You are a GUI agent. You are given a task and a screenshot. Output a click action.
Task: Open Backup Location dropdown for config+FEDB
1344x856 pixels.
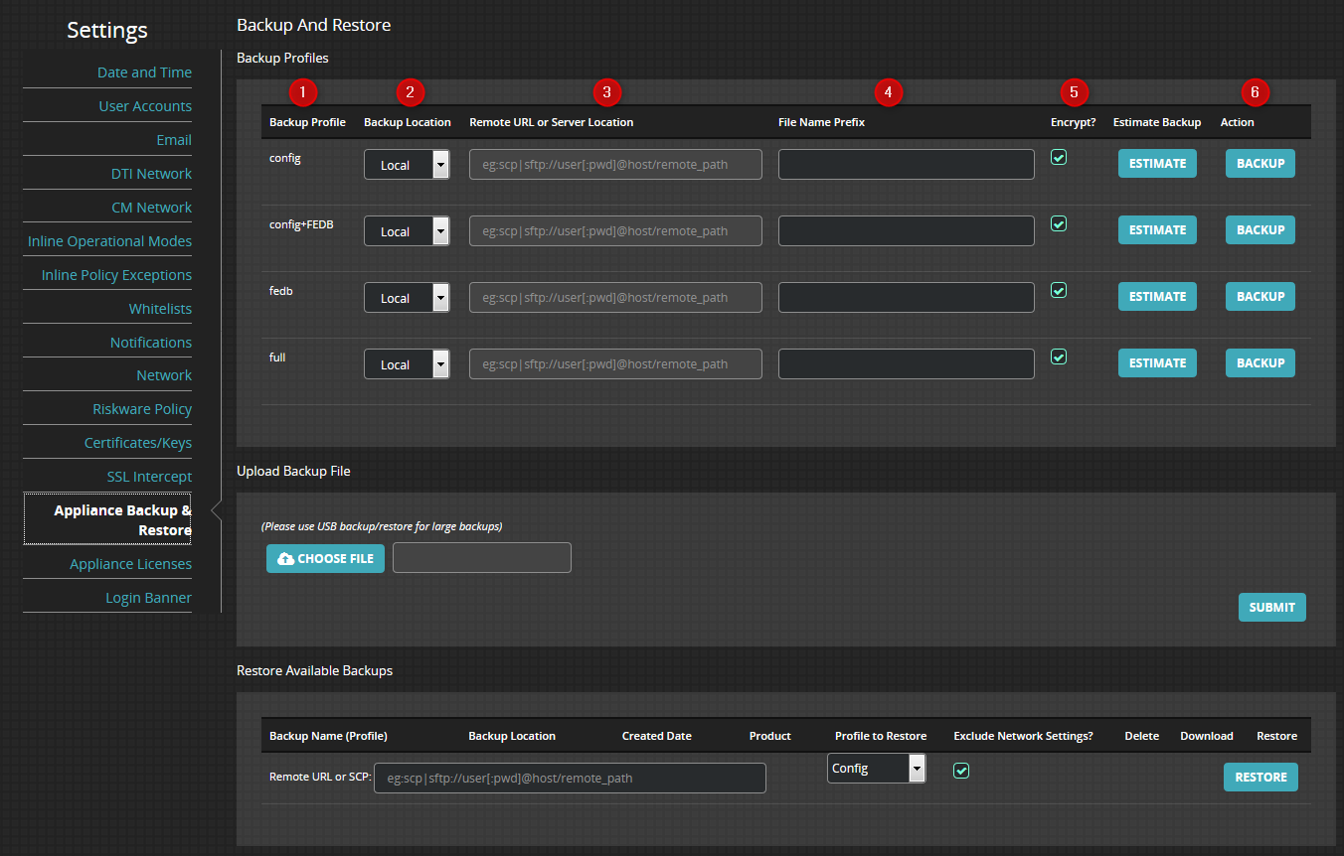[407, 231]
